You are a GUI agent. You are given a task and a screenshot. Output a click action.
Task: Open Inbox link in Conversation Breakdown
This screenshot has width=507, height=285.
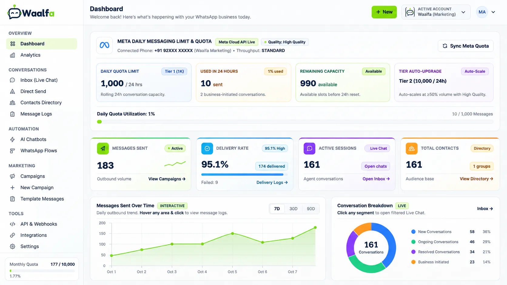(485, 209)
